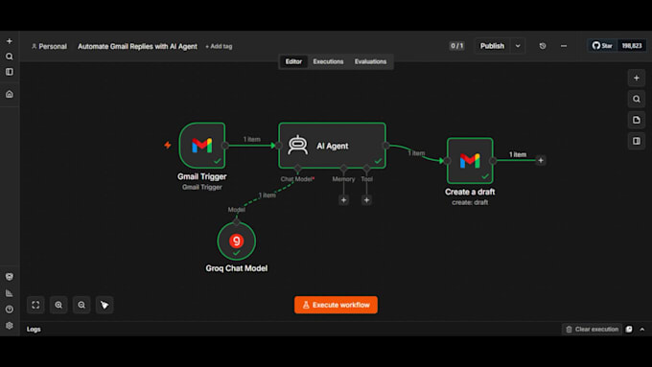Click the plus icon in the left sidebar
Screen dimensions: 652x367
(10, 41)
